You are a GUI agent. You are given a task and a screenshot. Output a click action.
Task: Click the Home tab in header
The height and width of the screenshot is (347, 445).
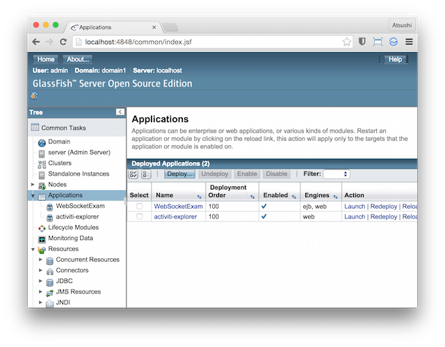pos(46,59)
